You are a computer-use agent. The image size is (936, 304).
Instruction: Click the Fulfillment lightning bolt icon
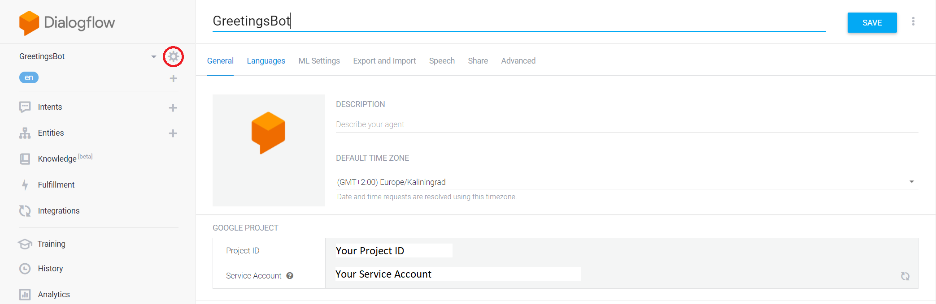pos(25,184)
